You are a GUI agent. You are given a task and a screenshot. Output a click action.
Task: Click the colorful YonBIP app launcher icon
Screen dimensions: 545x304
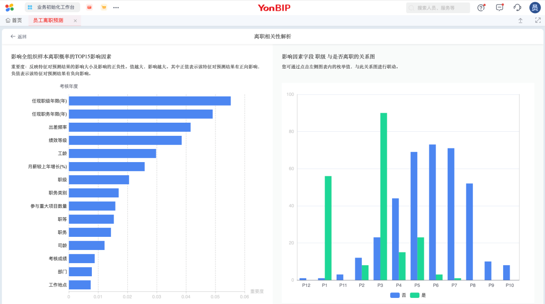click(x=10, y=7)
